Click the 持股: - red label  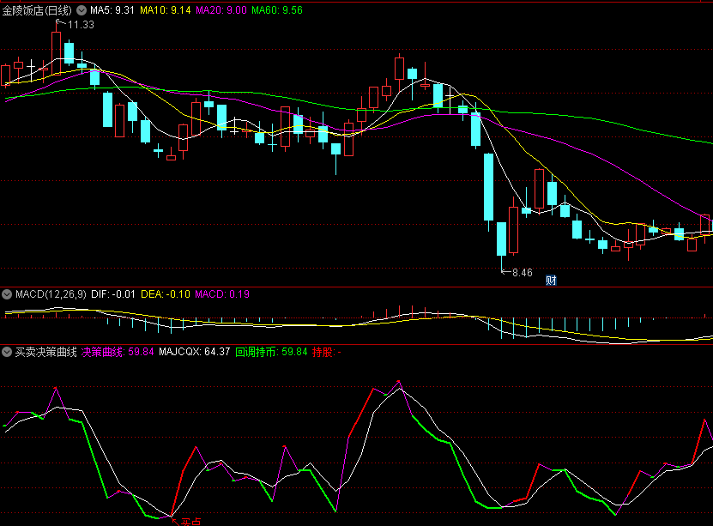point(327,352)
